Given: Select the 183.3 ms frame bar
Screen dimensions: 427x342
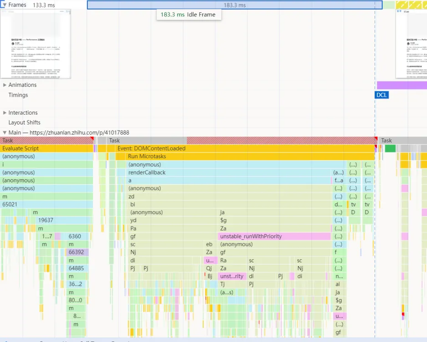Looking at the screenshot, I should 235,5.
